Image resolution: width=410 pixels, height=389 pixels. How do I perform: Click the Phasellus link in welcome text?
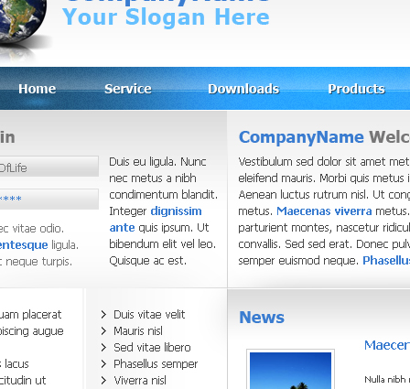(x=386, y=261)
